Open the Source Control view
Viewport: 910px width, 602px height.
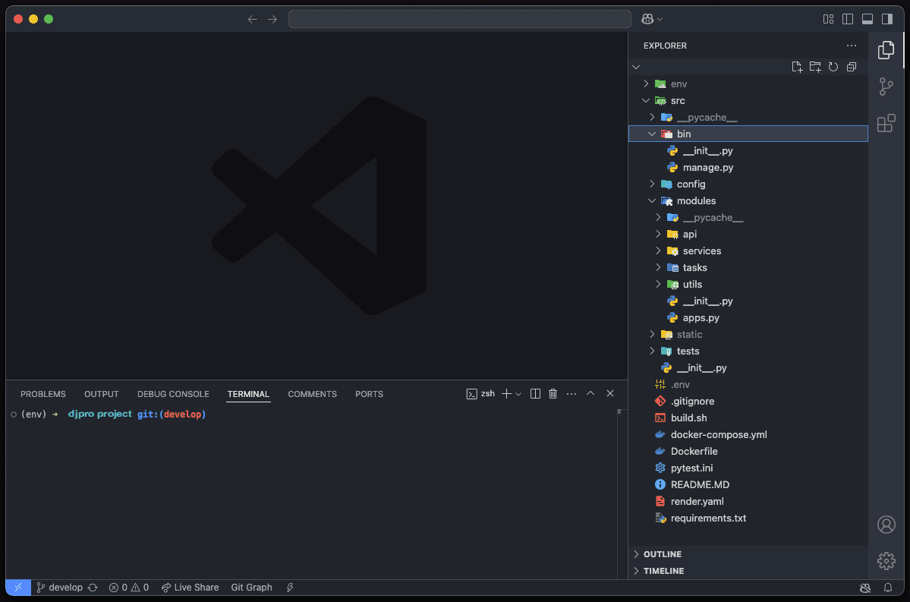886,87
